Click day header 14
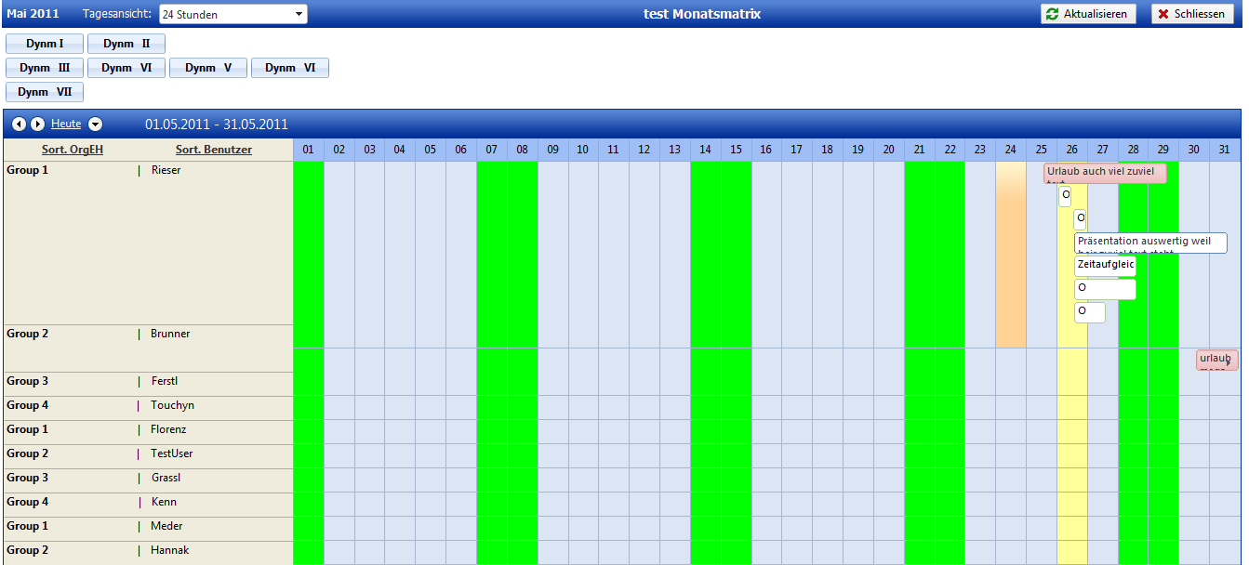 coord(706,150)
